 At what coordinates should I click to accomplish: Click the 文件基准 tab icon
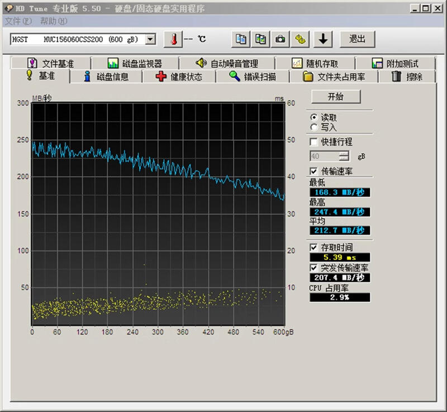(32, 63)
